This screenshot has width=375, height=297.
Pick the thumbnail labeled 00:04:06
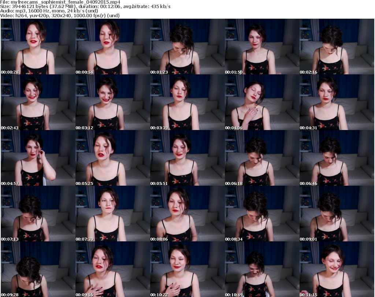pos(262,102)
